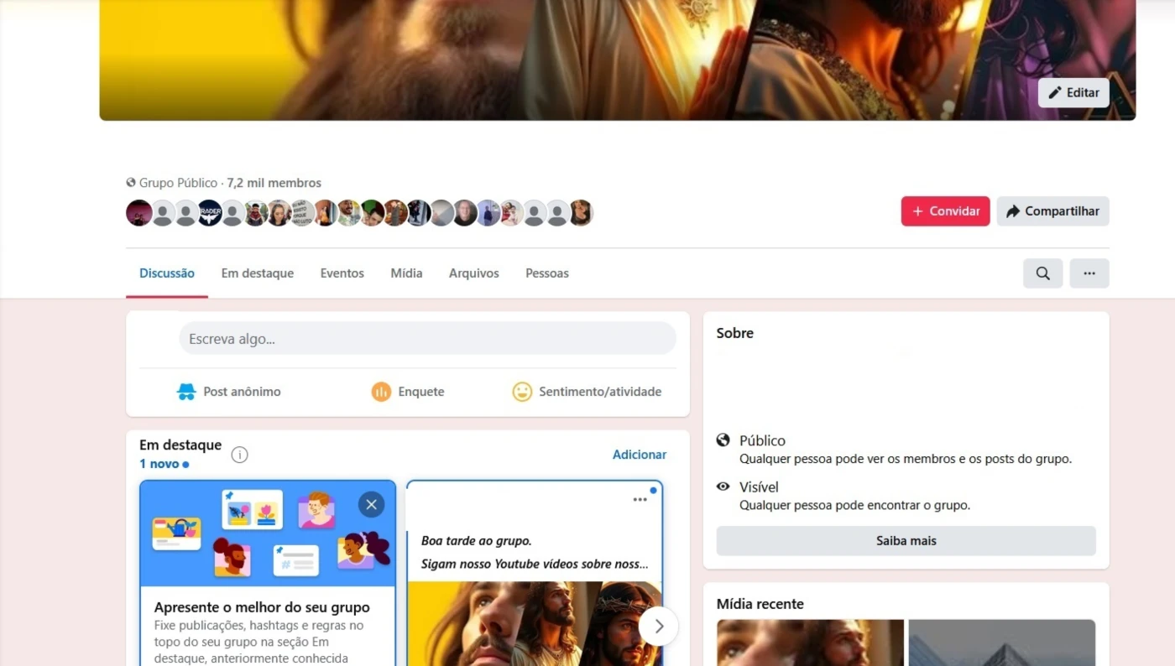
Task: Click the 7,2 mil membros text
Action: pyautogui.click(x=274, y=183)
